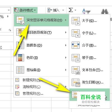Click the 发生日期 calendar icon
This screenshot has width=112, height=112.
click(76, 83)
